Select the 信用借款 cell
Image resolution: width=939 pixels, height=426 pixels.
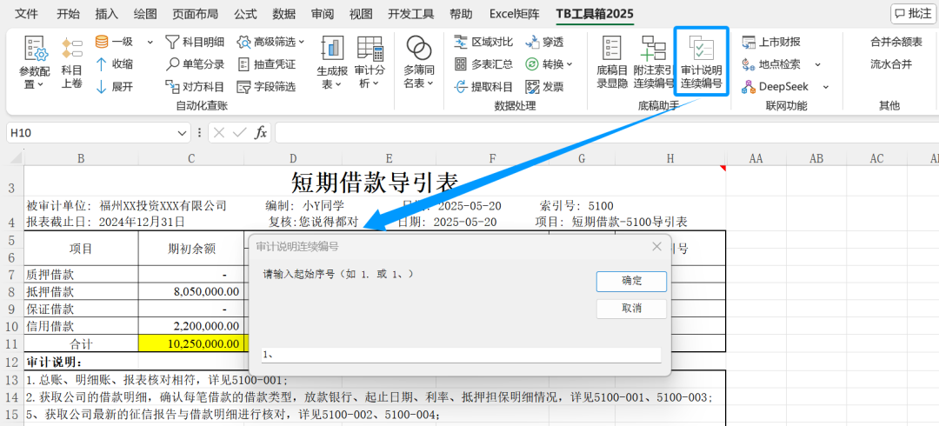[82, 327]
